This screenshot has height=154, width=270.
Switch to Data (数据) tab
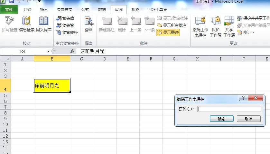102,9
